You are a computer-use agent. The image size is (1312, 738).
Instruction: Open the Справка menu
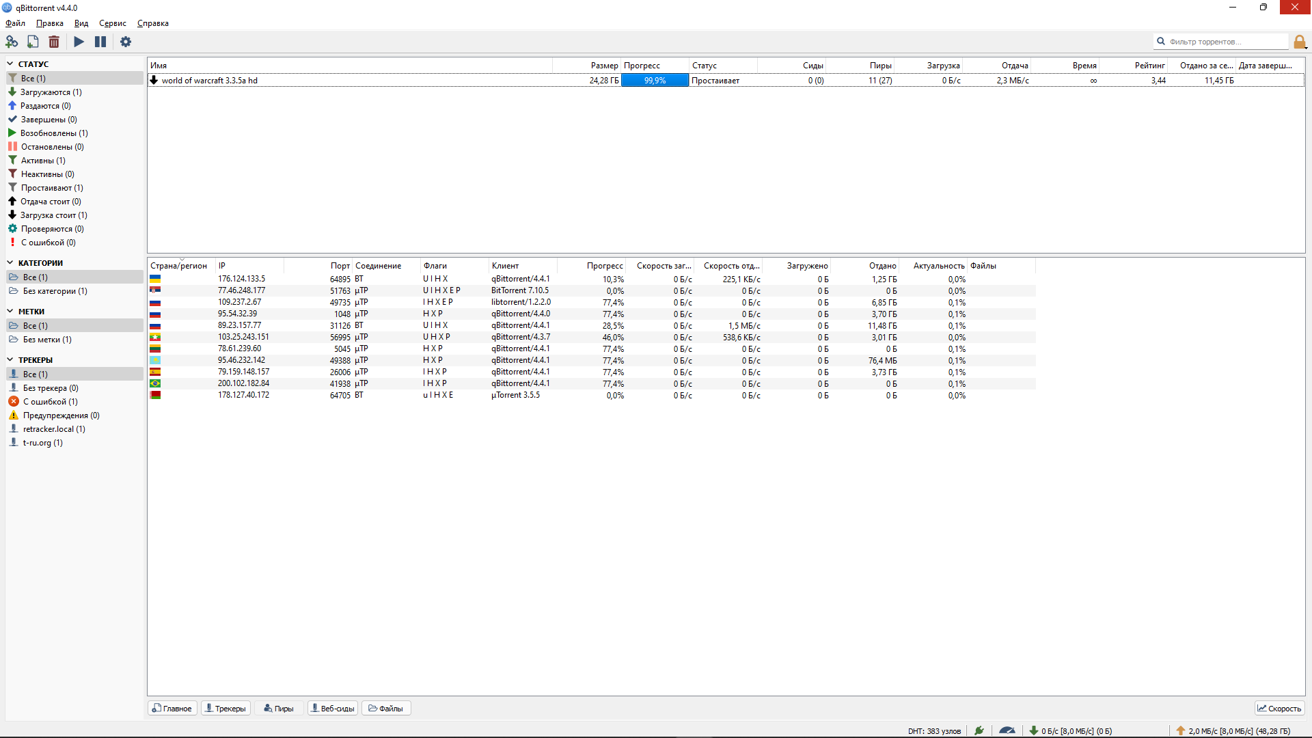(x=153, y=23)
